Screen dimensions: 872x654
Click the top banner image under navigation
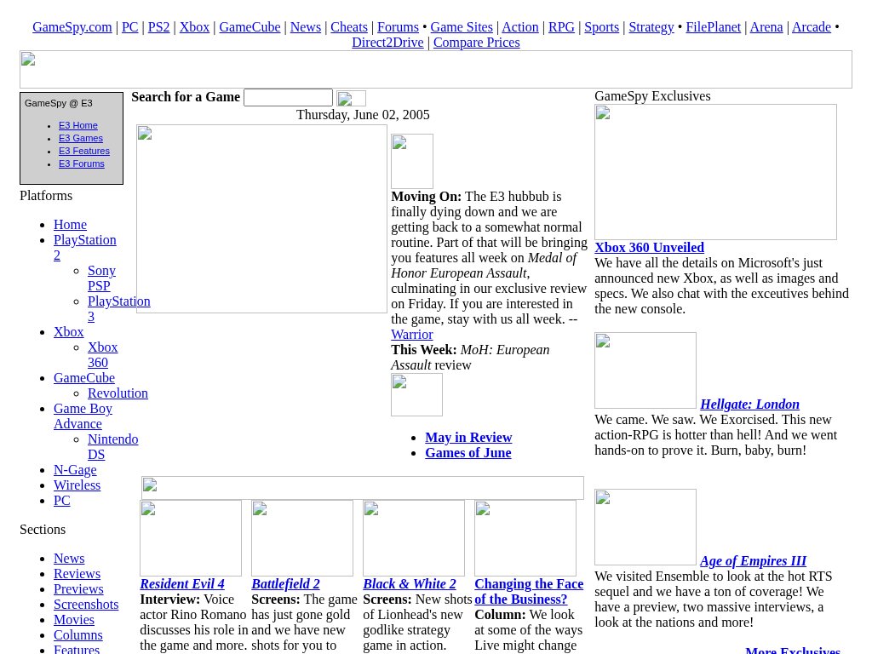[436, 70]
